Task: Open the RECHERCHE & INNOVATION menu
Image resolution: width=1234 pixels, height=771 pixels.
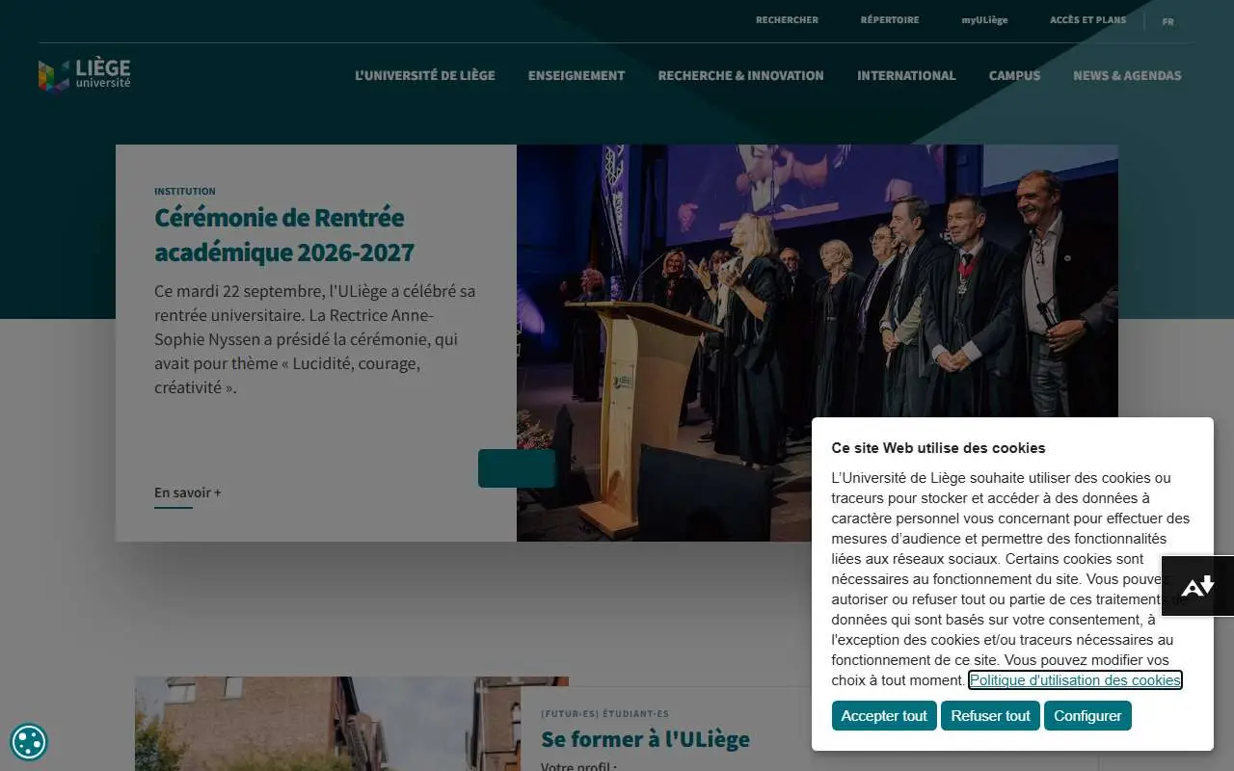Action: coord(740,75)
